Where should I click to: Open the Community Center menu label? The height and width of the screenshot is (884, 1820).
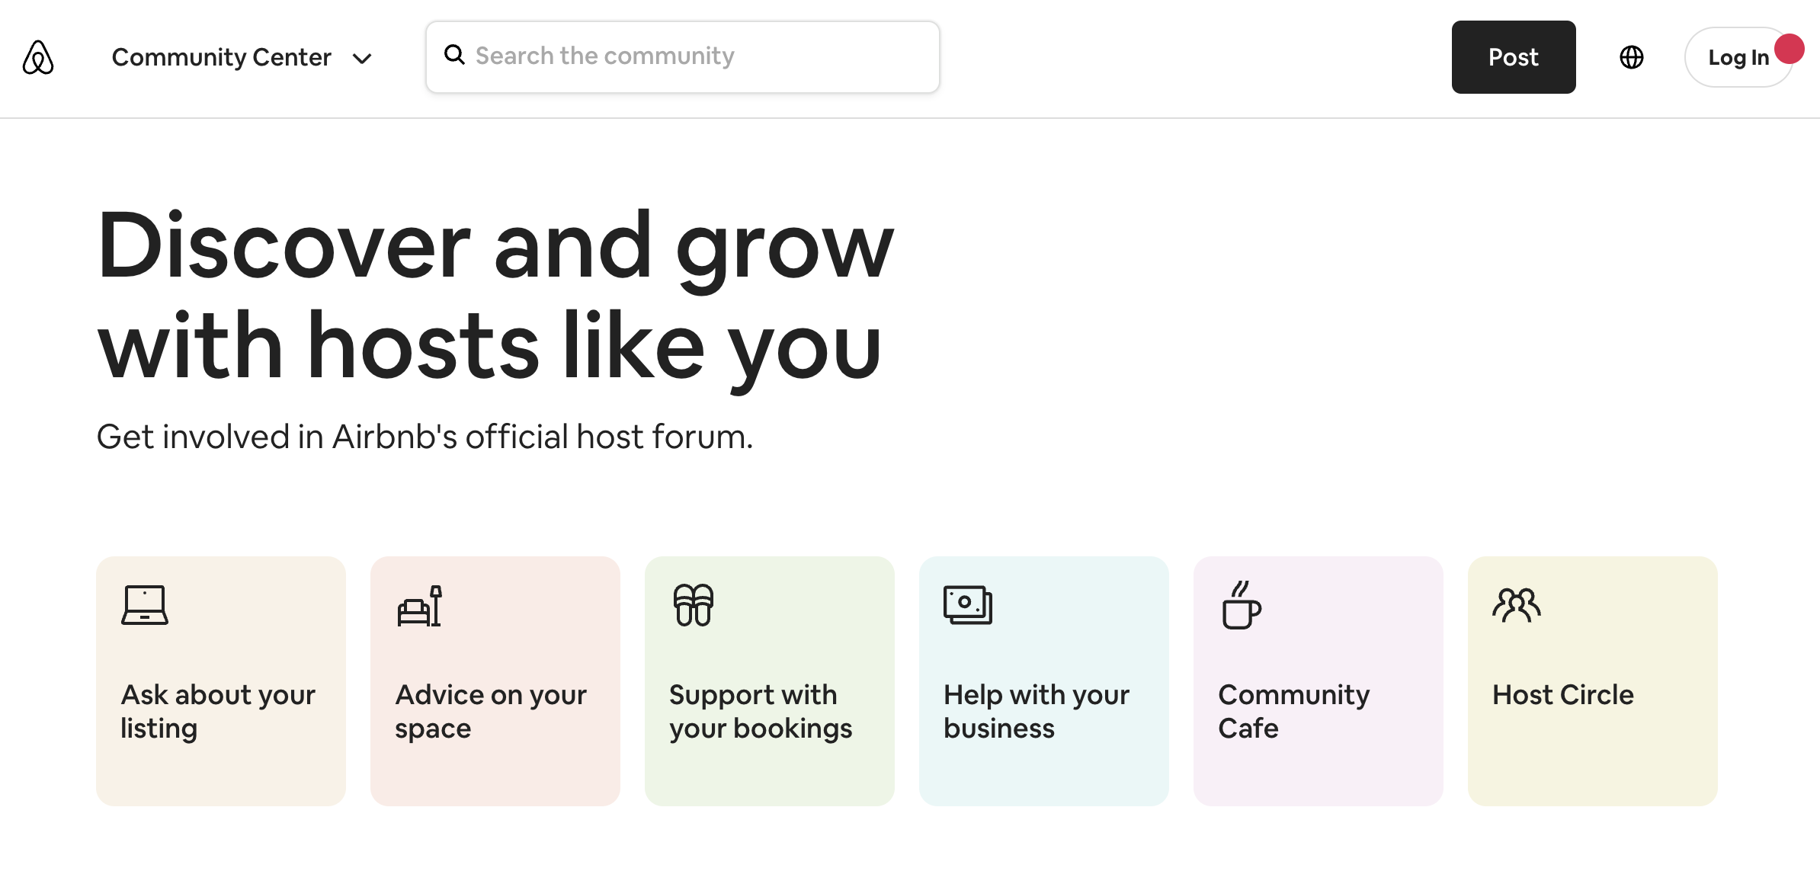[x=222, y=57]
